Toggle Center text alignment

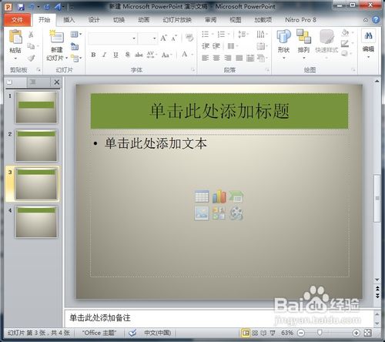[216, 58]
